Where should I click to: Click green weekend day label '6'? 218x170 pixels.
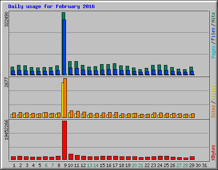click(x=46, y=165)
